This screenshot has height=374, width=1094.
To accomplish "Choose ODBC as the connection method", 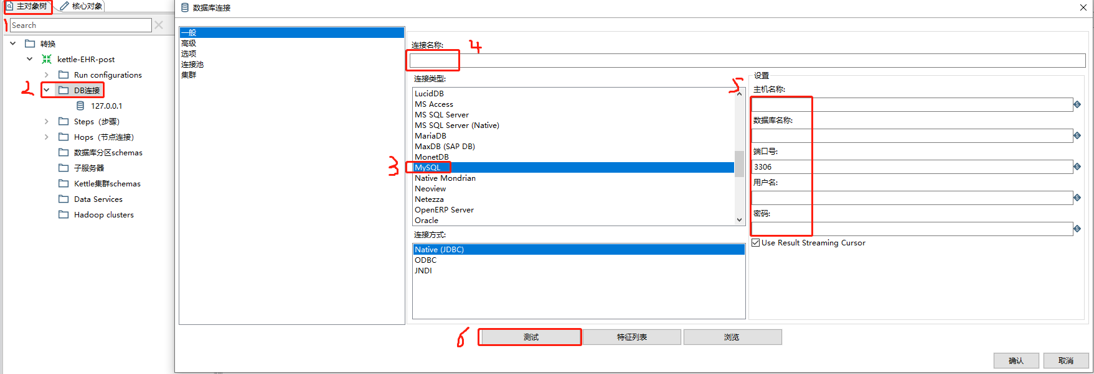I will pyautogui.click(x=426, y=260).
